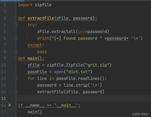
Task: Collapse the try block at line 4
Action: [x=16, y=25]
